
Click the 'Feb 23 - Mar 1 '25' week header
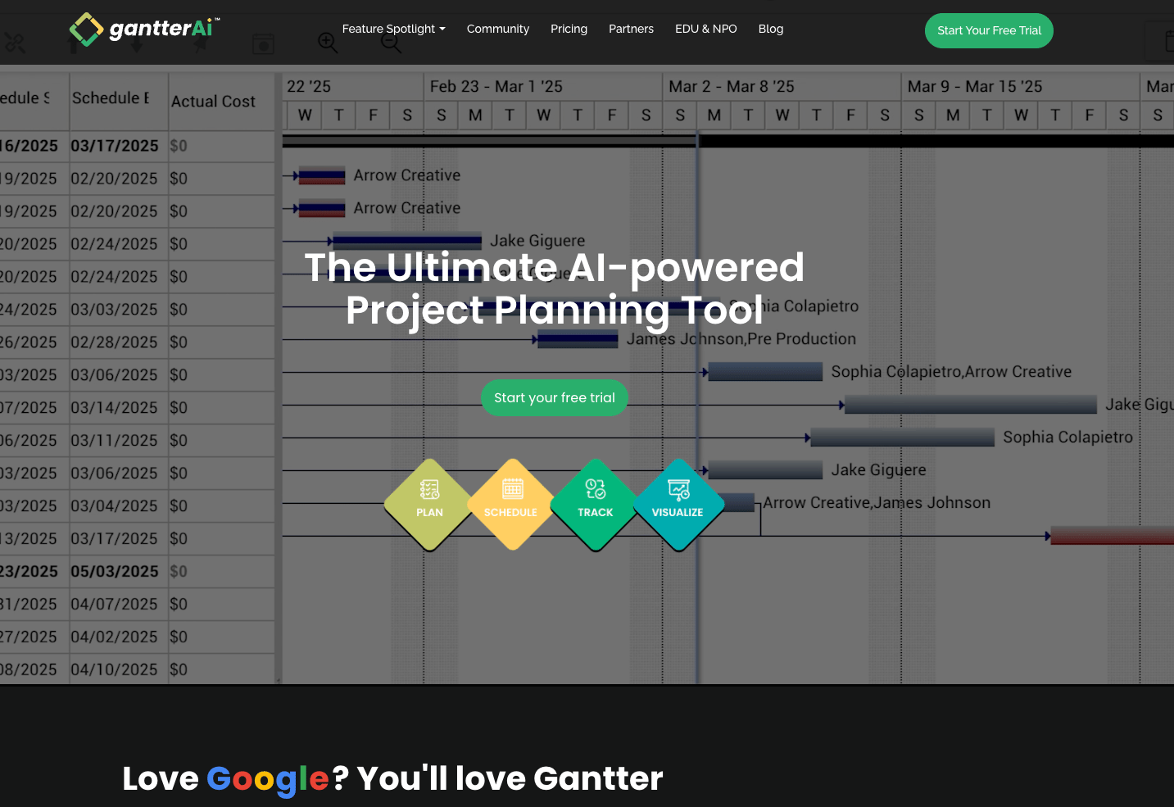point(496,86)
